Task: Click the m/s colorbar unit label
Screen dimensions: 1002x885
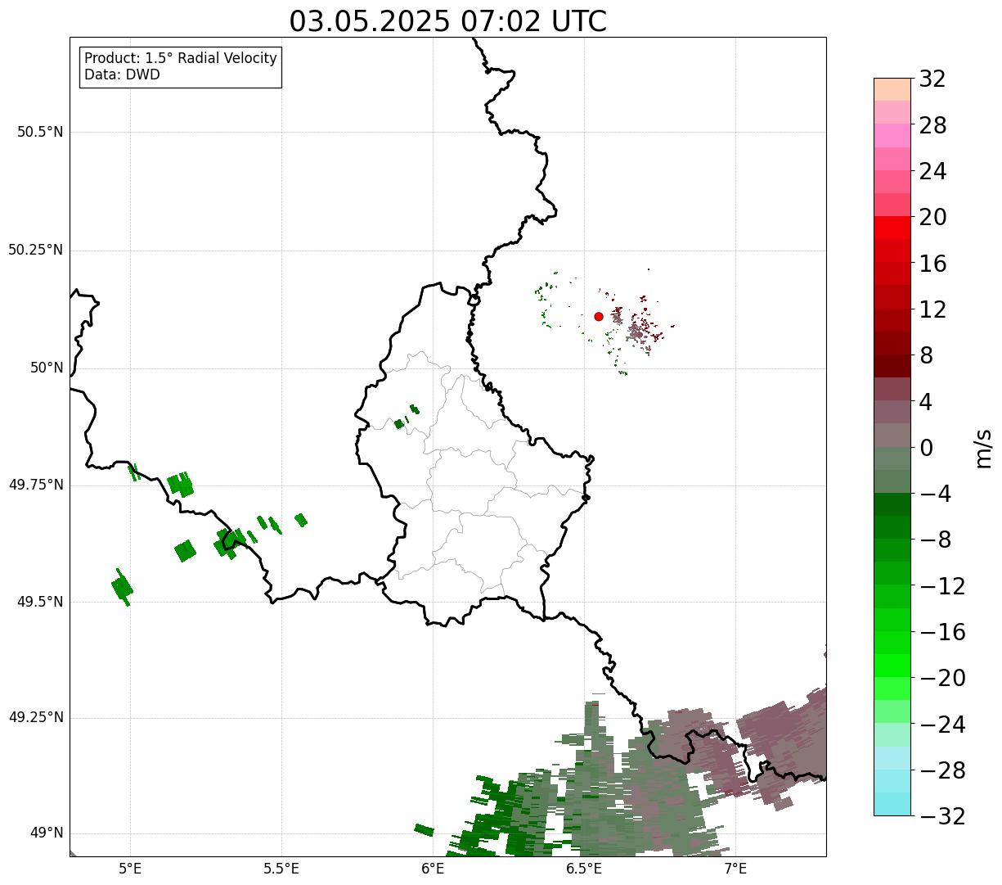Action: point(983,448)
